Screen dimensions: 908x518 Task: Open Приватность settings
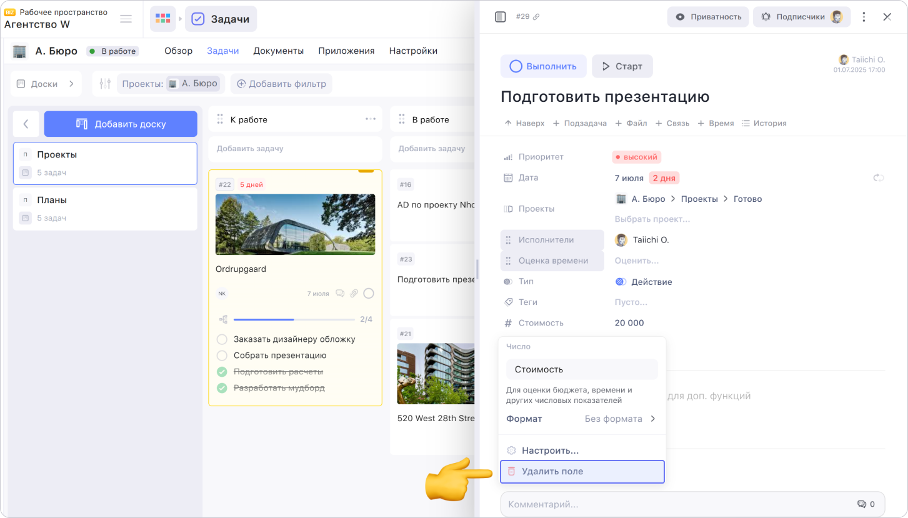pos(707,17)
